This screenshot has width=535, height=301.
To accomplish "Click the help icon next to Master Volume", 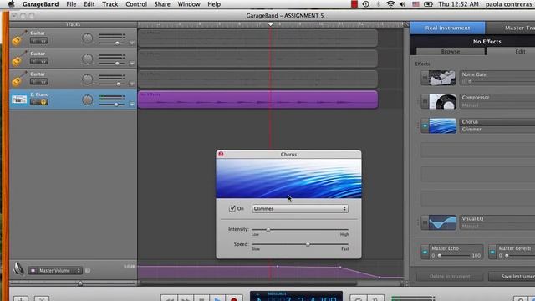I will pos(88,270).
